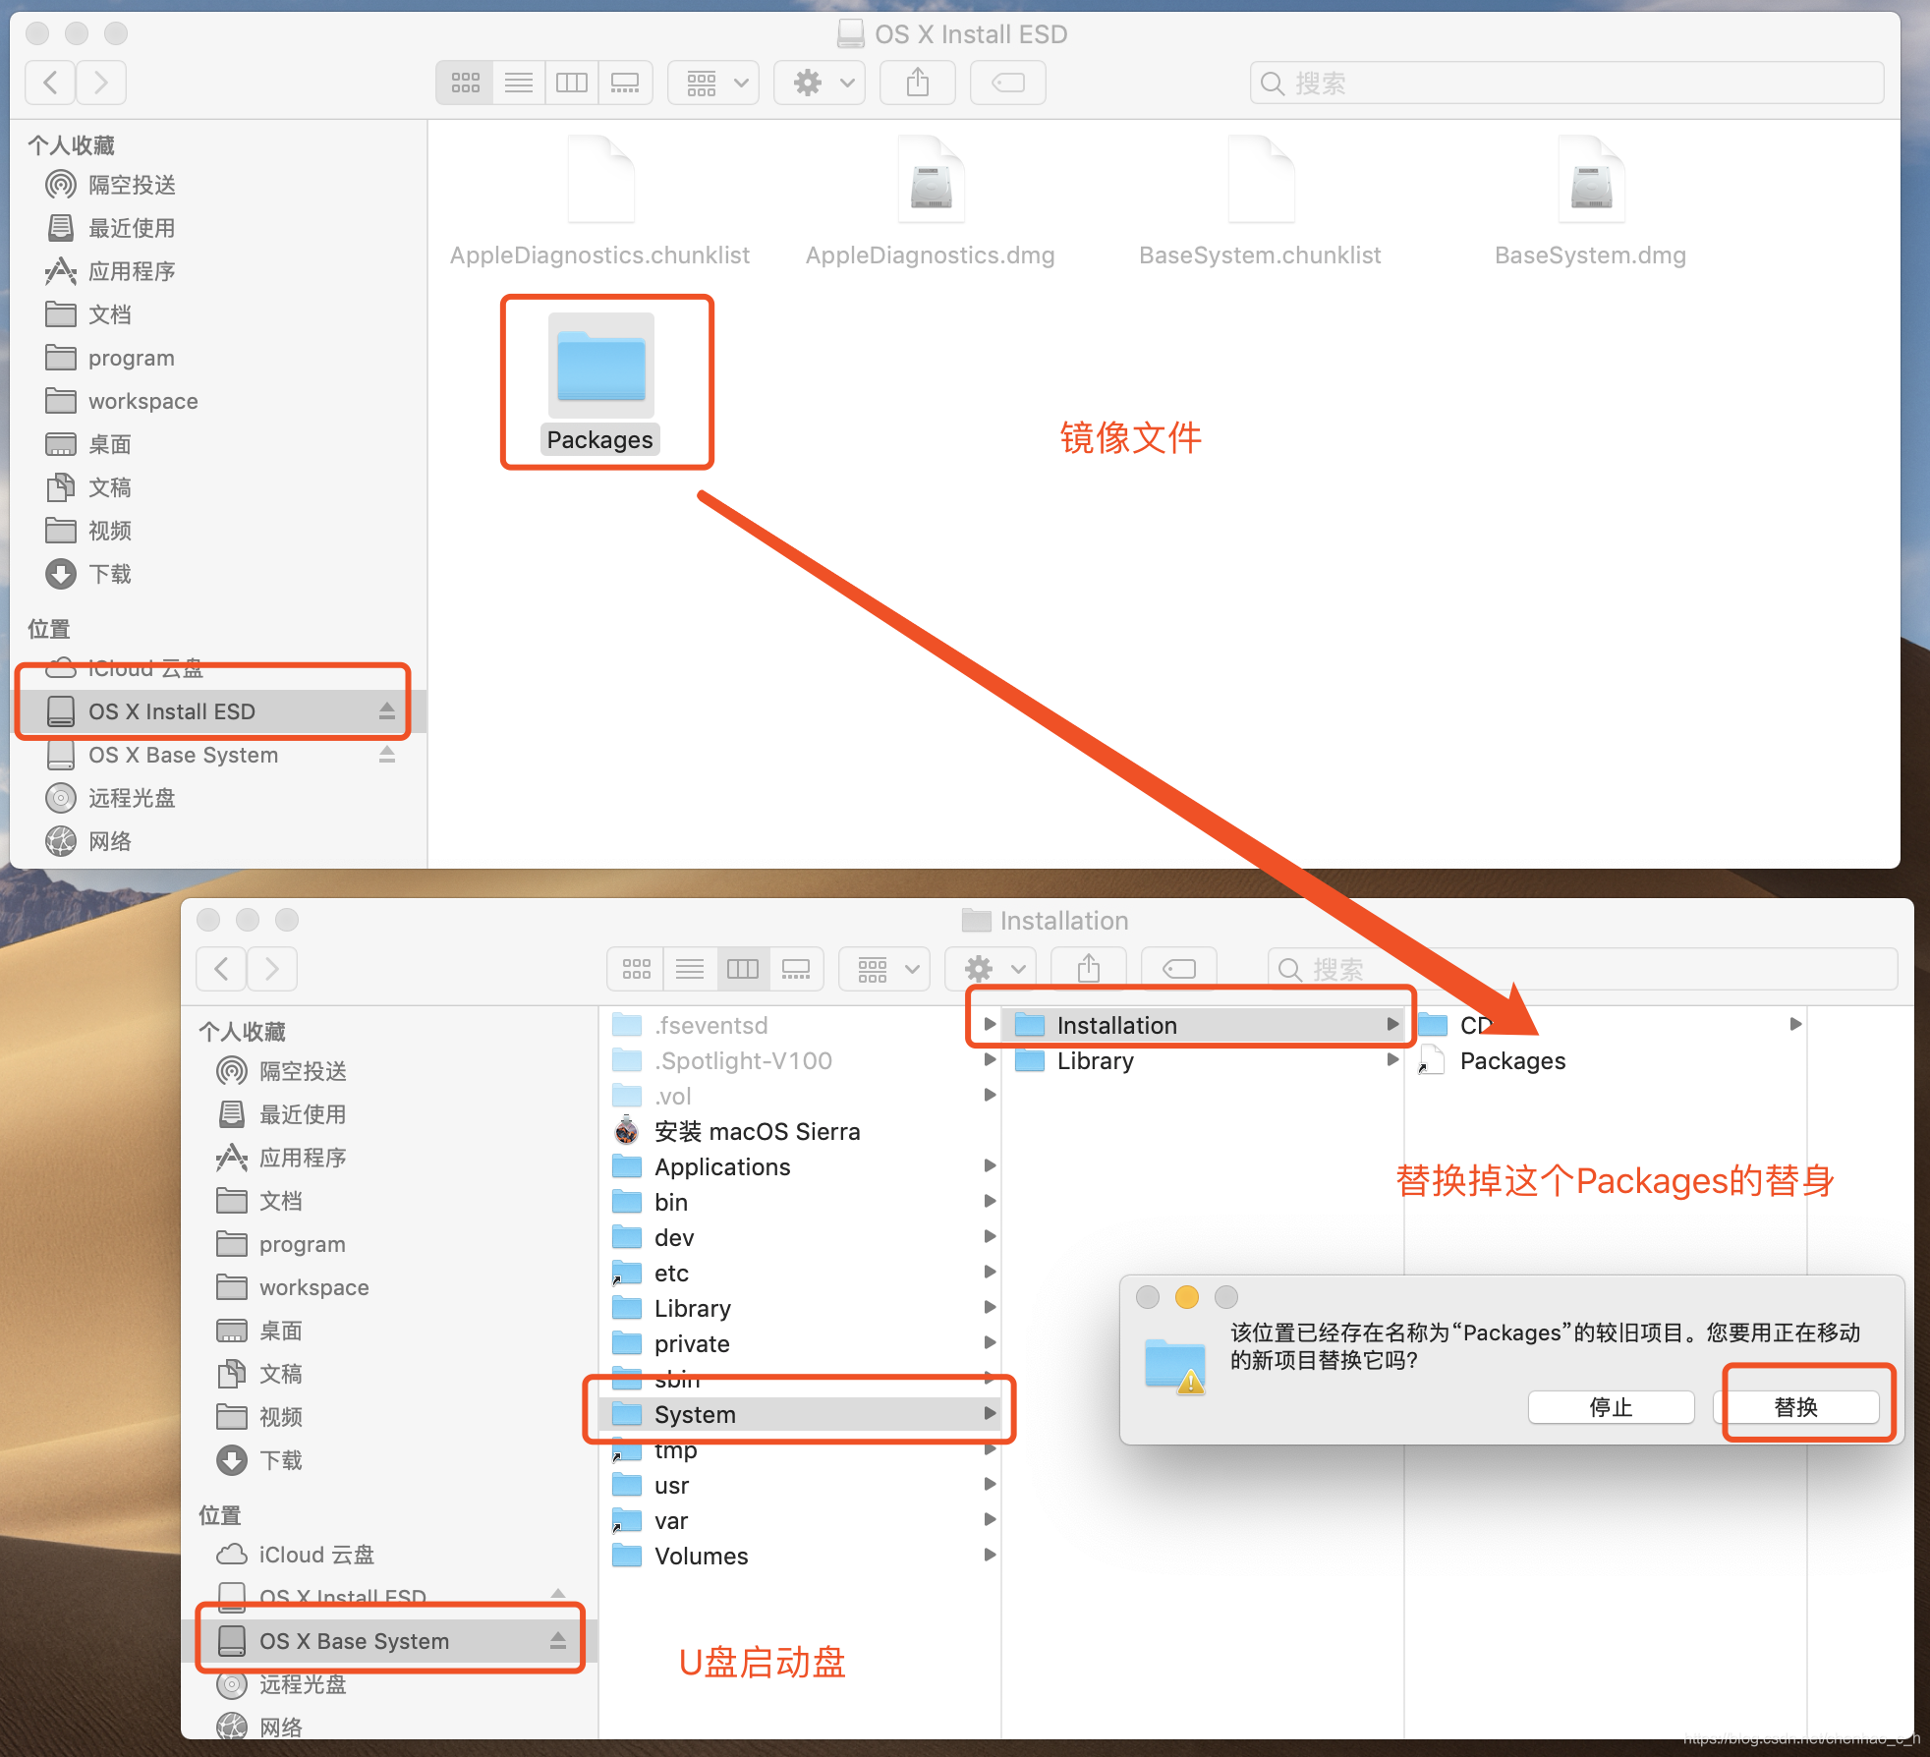Switch to gallery view in Installation window
The height and width of the screenshot is (1757, 1930).
click(x=796, y=969)
